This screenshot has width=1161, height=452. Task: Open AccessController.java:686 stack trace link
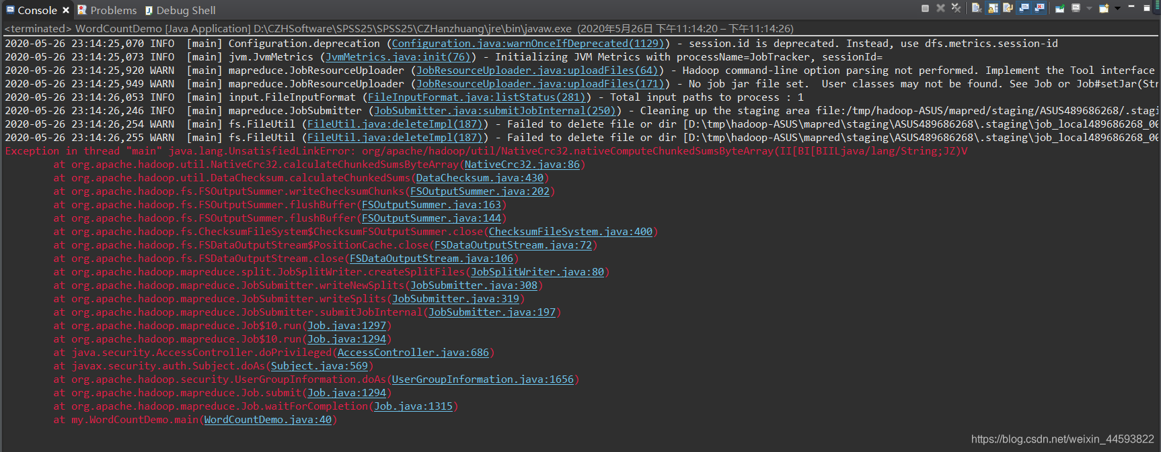[413, 353]
